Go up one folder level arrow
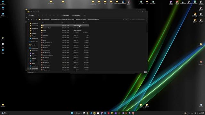Viewport: 205px width, 115px height. pyautogui.click(x=36, y=19)
